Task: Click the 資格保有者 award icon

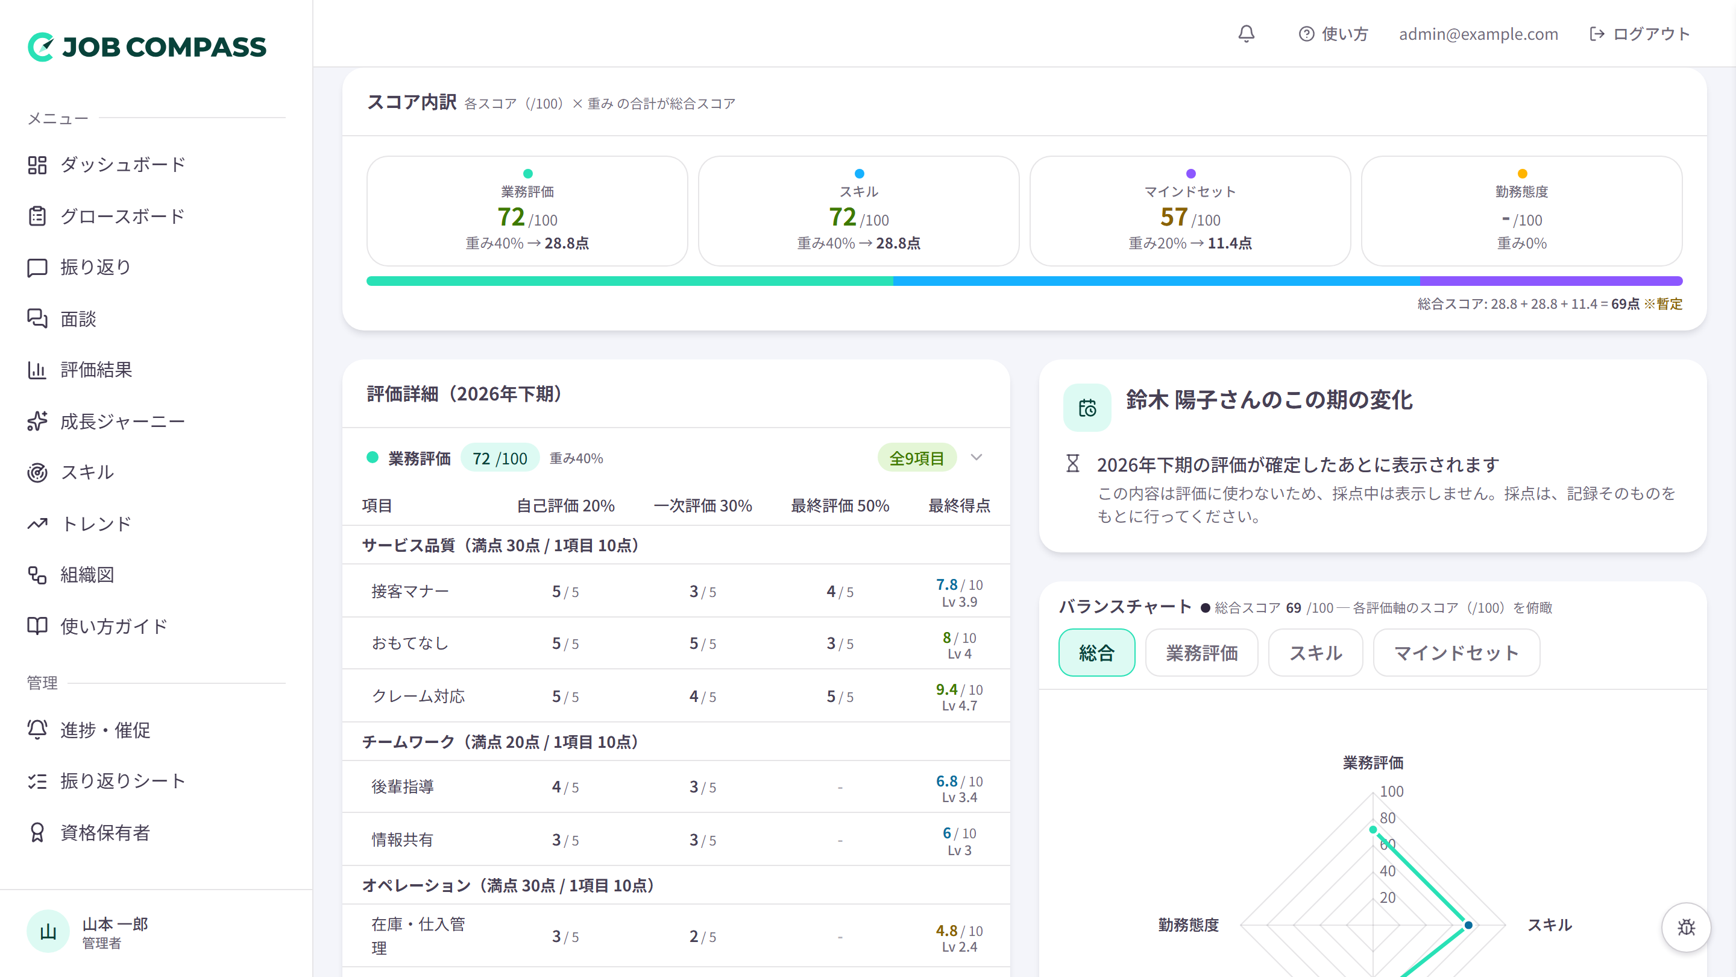Action: 37,833
